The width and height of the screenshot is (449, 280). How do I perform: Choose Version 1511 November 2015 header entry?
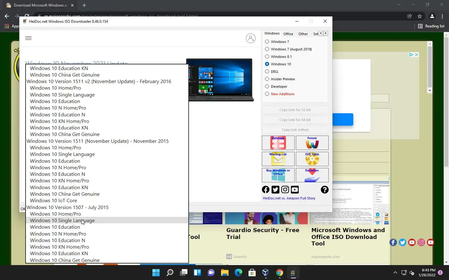tap(107, 141)
